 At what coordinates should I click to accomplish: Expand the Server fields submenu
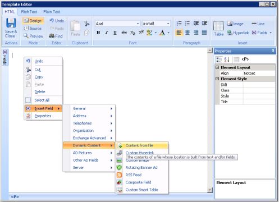89,167
